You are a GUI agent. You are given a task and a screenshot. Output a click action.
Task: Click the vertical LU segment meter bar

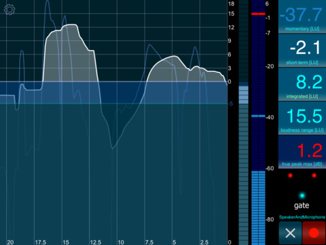[244, 122]
